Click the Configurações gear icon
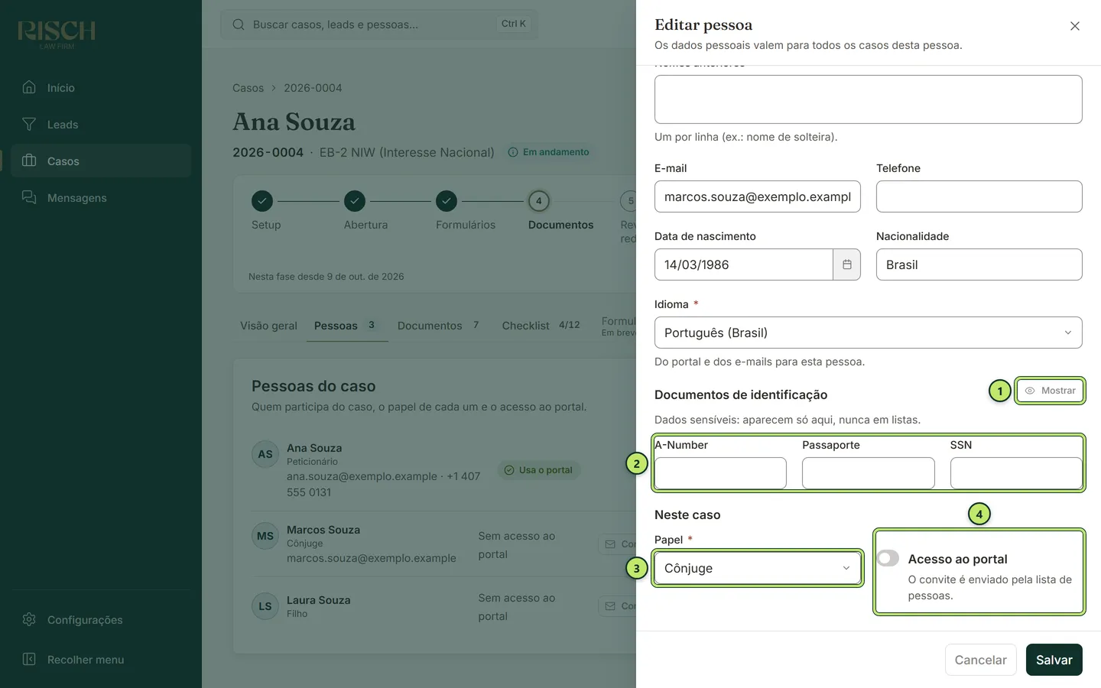1101x688 pixels. coord(29,619)
